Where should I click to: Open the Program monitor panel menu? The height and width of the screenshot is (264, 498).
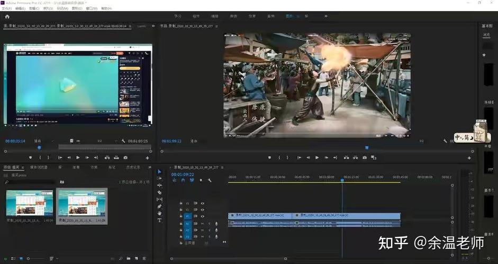216,26
